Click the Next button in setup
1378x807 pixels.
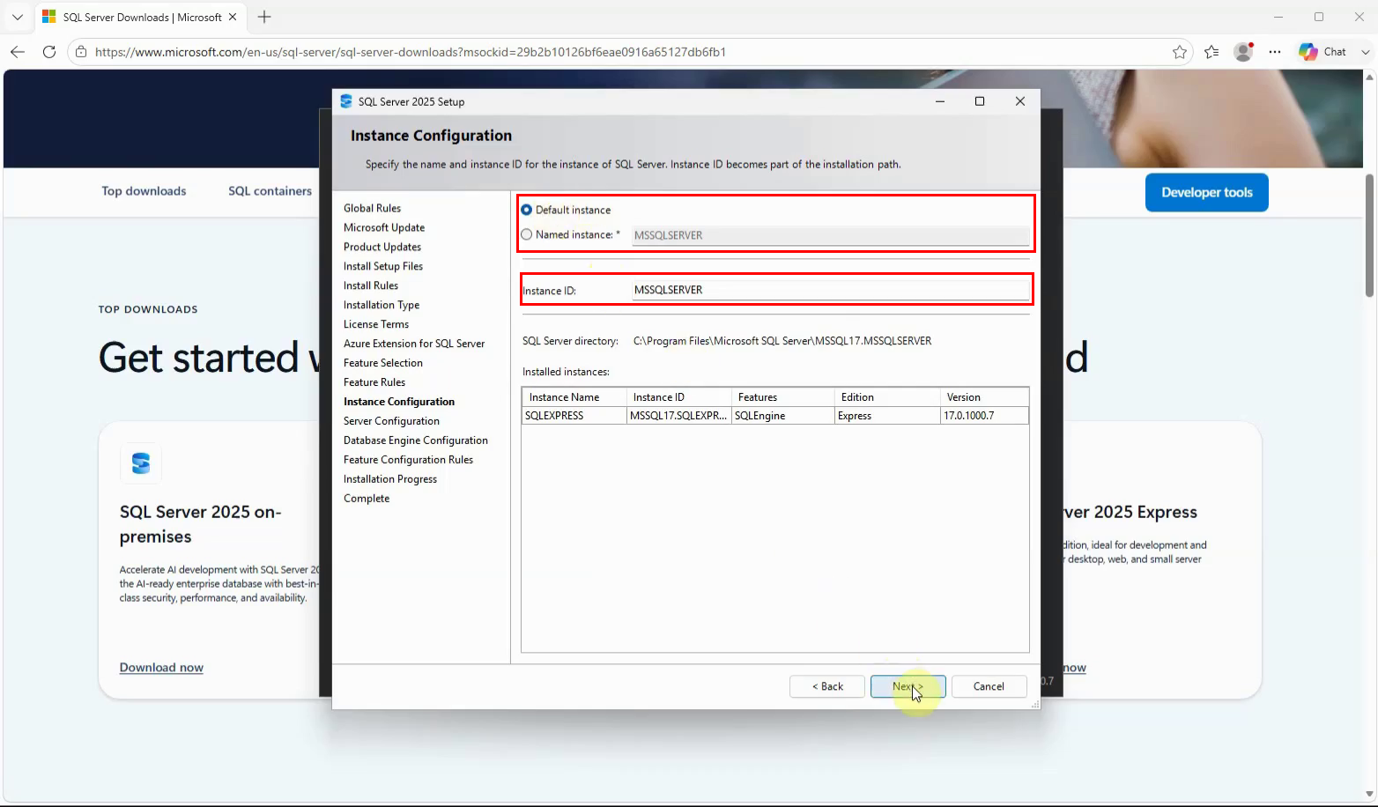tap(908, 686)
